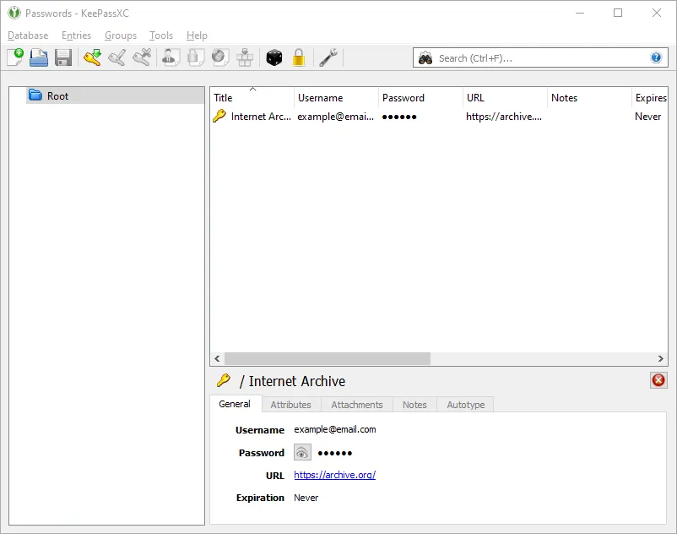Open the https://archive.org/ link
Image resolution: width=677 pixels, height=534 pixels.
click(x=334, y=475)
